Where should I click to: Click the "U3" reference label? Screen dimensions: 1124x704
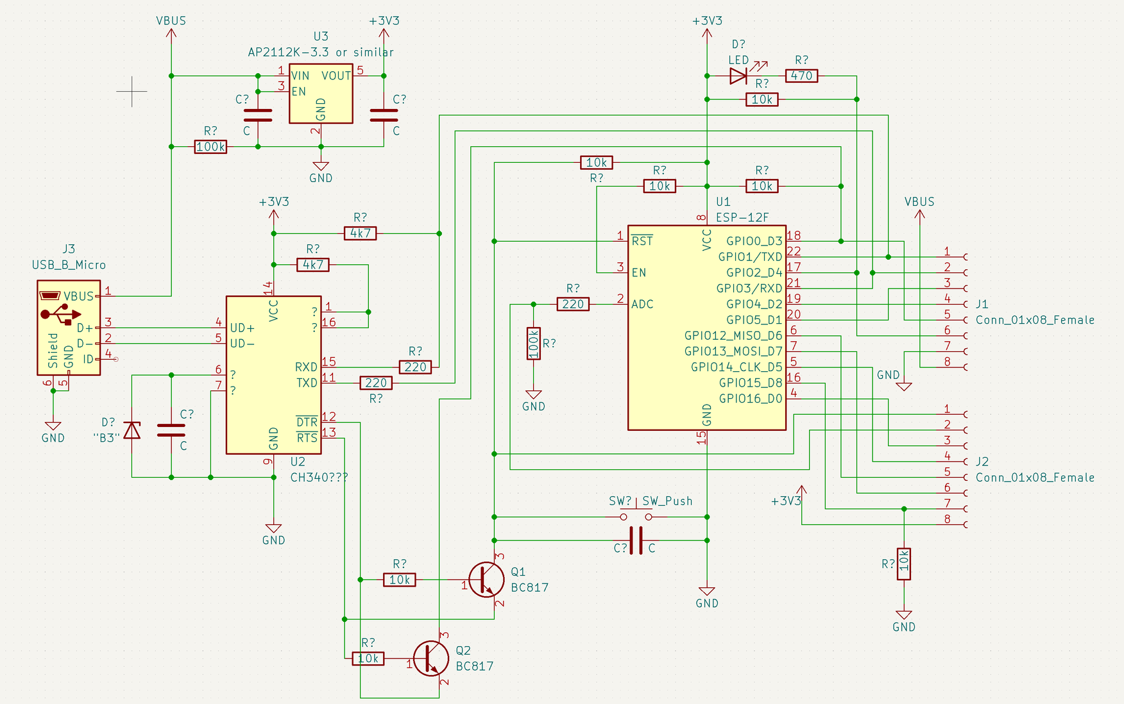[321, 37]
